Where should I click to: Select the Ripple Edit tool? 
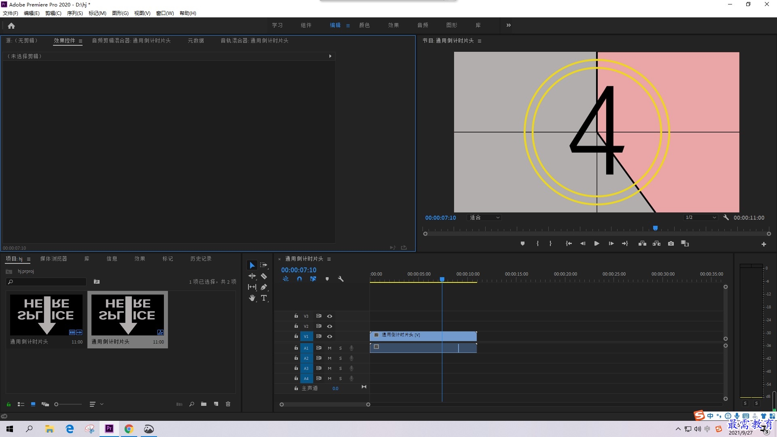[x=252, y=276]
